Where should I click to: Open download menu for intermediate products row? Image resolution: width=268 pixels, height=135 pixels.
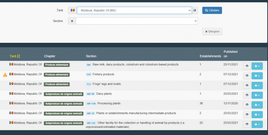pyautogui.click(x=257, y=115)
